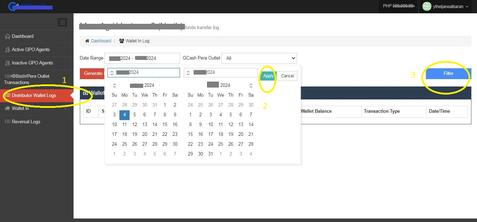Open the yljanealbaran user menu

point(445,6)
